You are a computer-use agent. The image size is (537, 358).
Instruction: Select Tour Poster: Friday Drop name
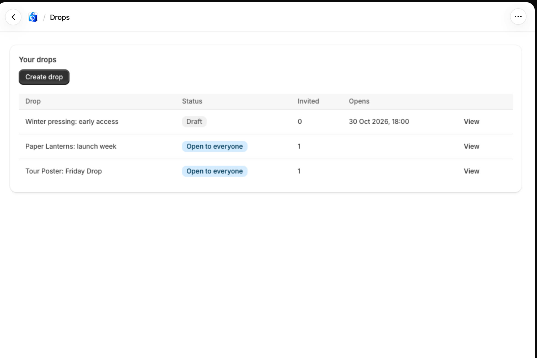(x=64, y=171)
